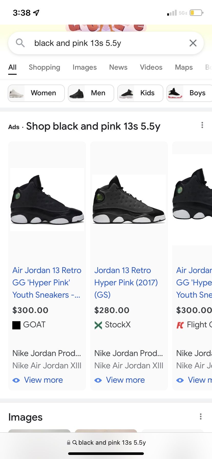Tap eye icon under GOAT listing
Image resolution: width=212 pixels, height=459 pixels.
point(16,380)
